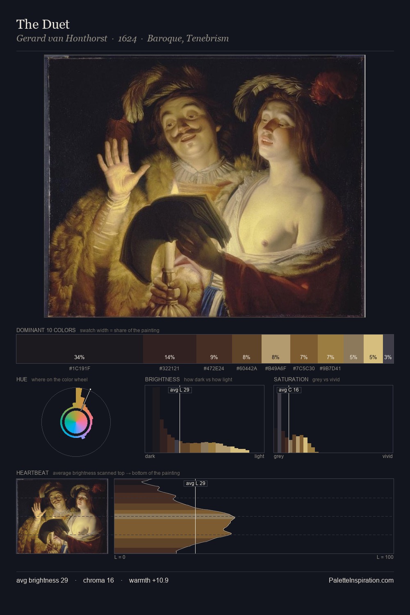Click the "how dark vs how light" caption
The width and height of the screenshot is (410, 615).
click(x=208, y=380)
